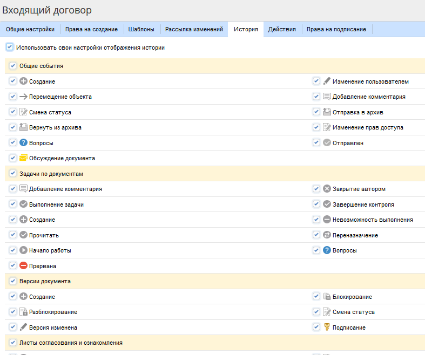Click the lock icon for Разблокирование
425x355 pixels.
point(23,312)
